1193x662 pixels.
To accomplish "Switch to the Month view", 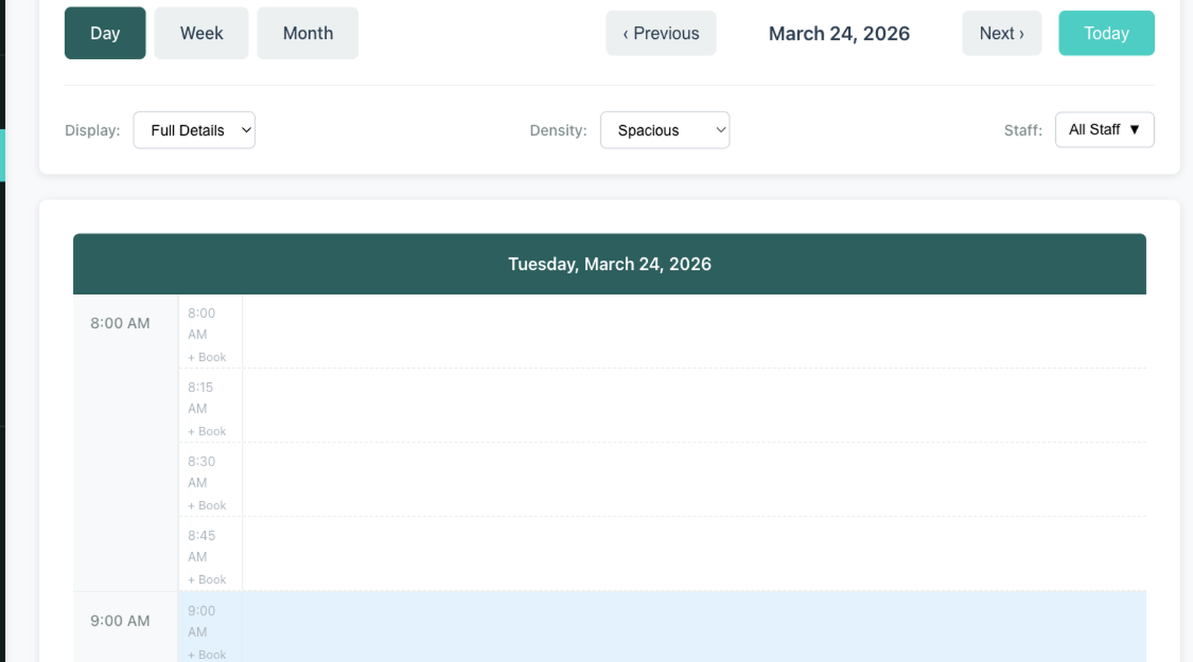I will point(307,32).
